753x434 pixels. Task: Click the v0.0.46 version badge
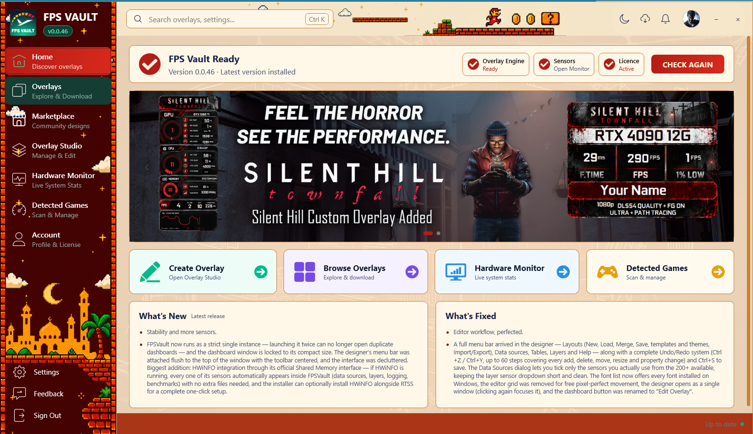pos(58,31)
